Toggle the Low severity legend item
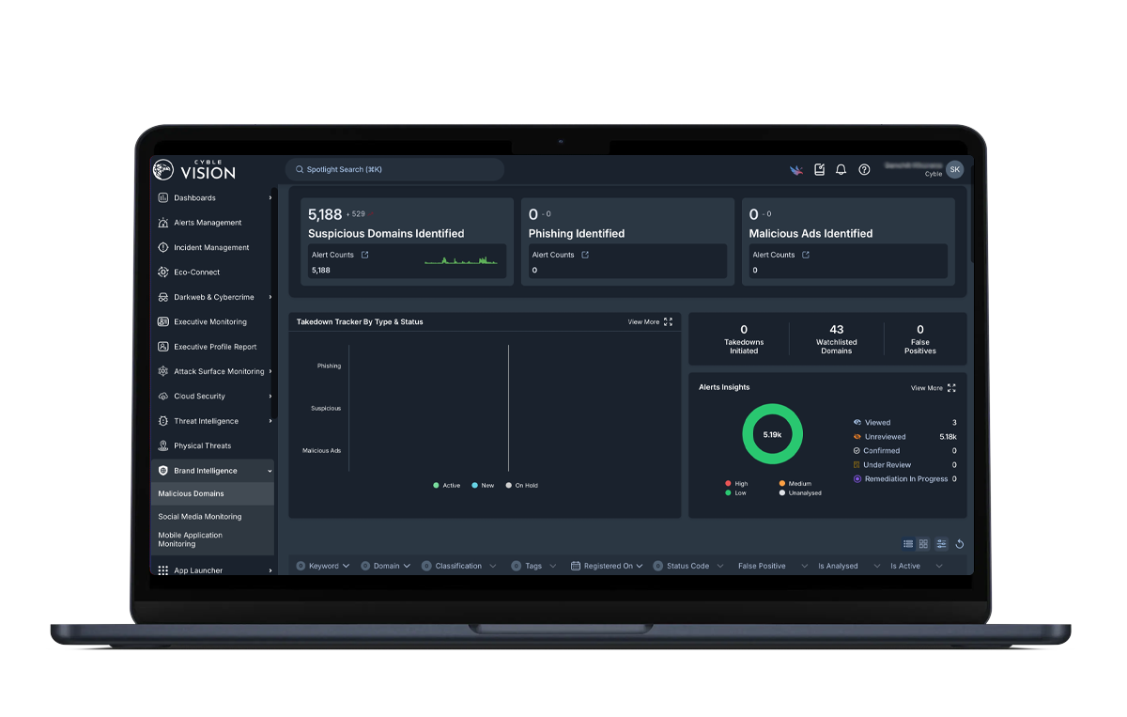Viewport: 1127px width, 717px height. click(x=735, y=492)
